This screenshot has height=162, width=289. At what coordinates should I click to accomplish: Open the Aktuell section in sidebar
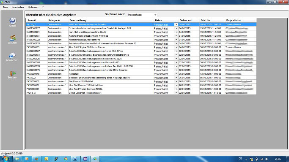[12, 22]
